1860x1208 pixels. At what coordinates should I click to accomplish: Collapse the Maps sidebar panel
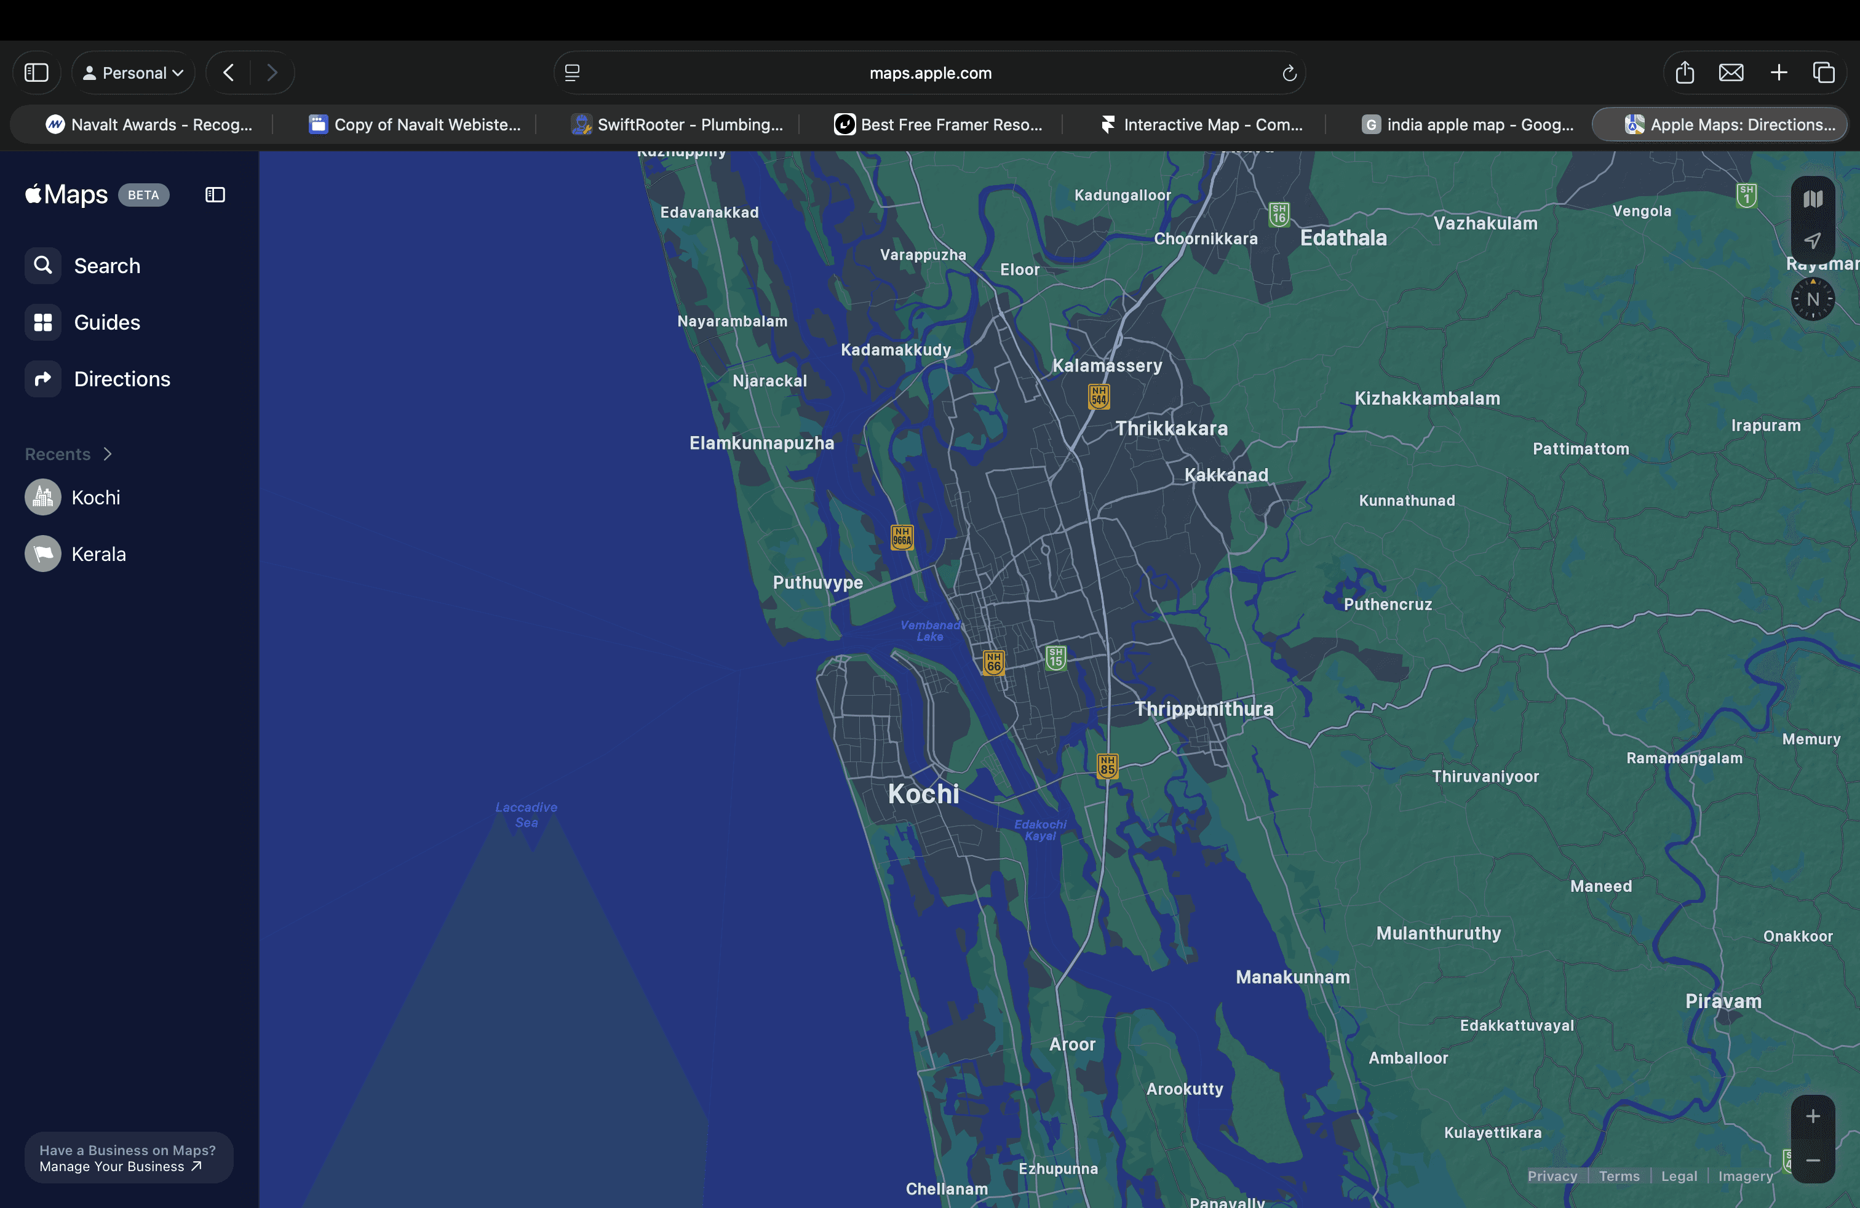[x=215, y=194]
